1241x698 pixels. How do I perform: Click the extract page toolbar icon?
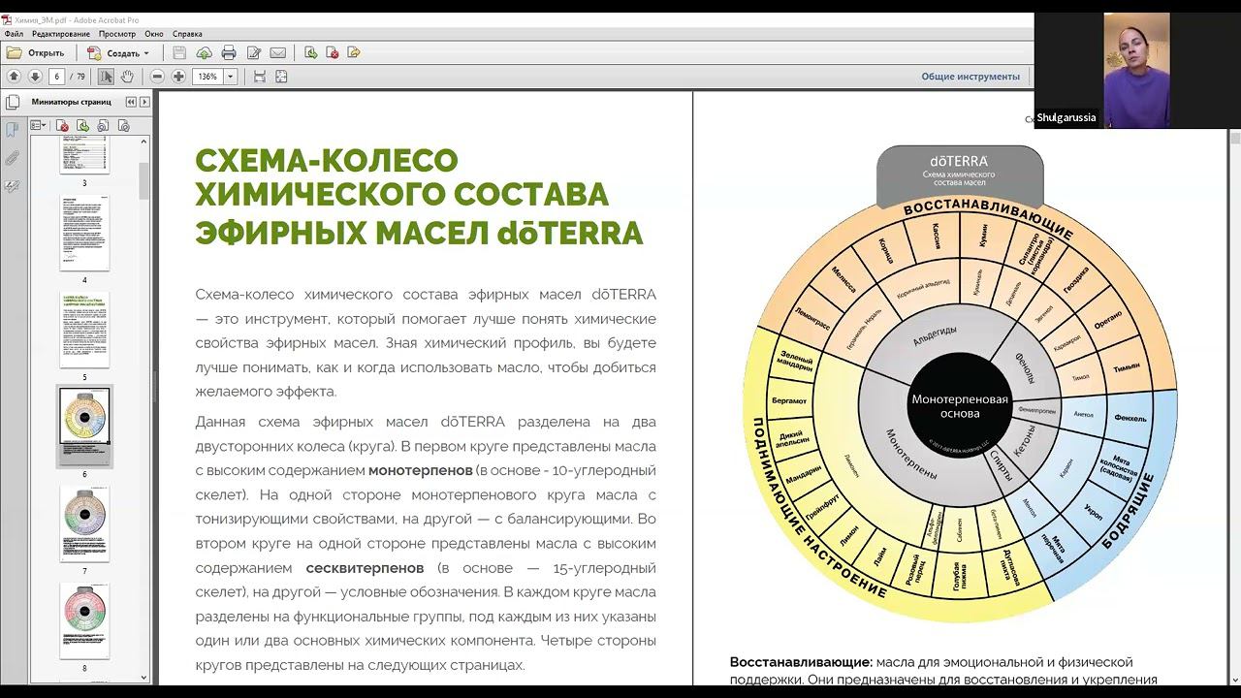(x=353, y=52)
